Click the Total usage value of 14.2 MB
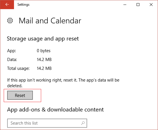Screen dimensions: 158x130 [44, 68]
